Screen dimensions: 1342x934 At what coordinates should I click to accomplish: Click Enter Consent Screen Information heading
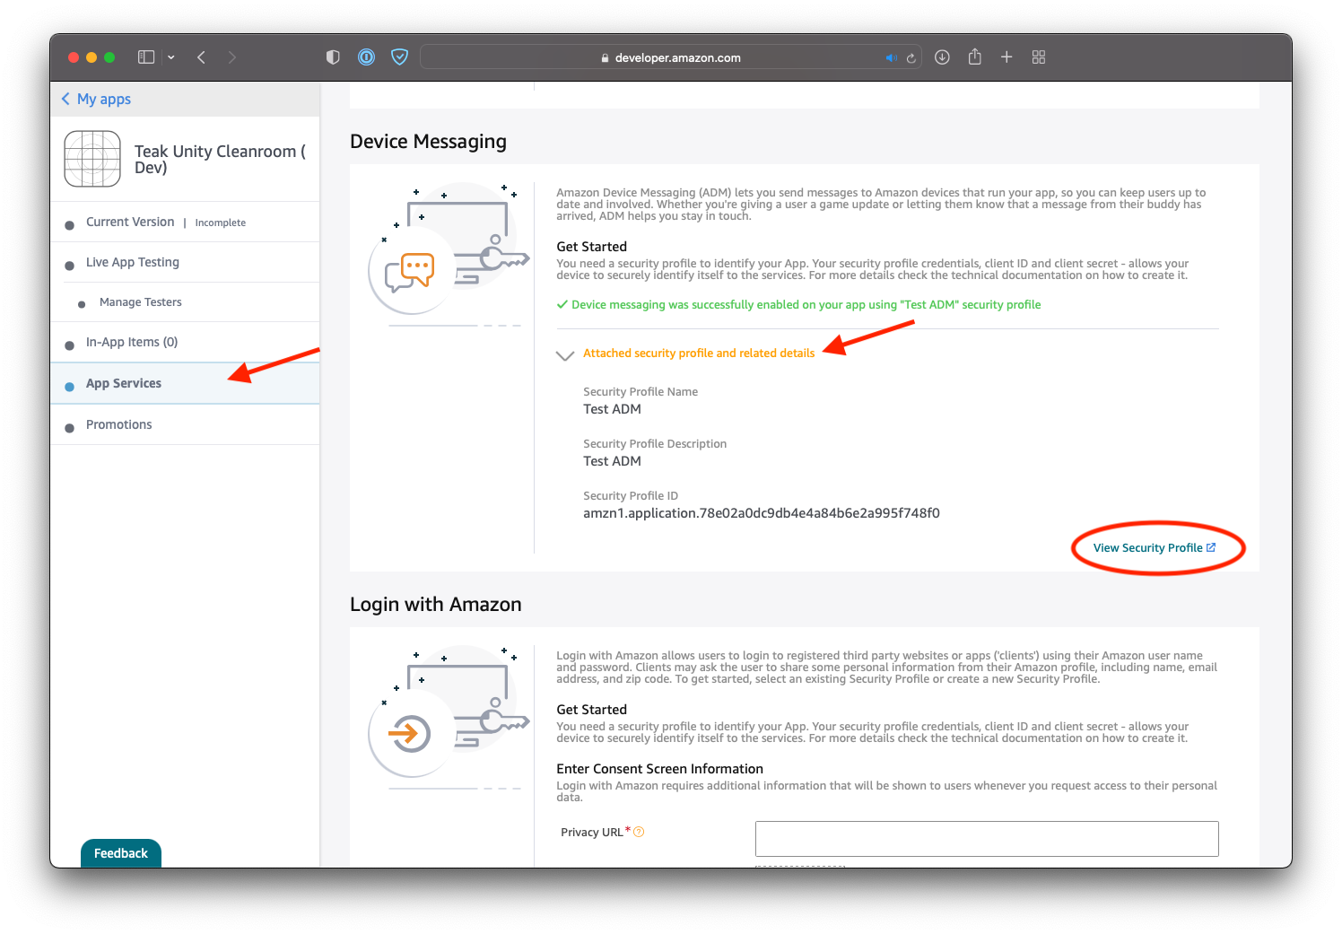point(659,769)
